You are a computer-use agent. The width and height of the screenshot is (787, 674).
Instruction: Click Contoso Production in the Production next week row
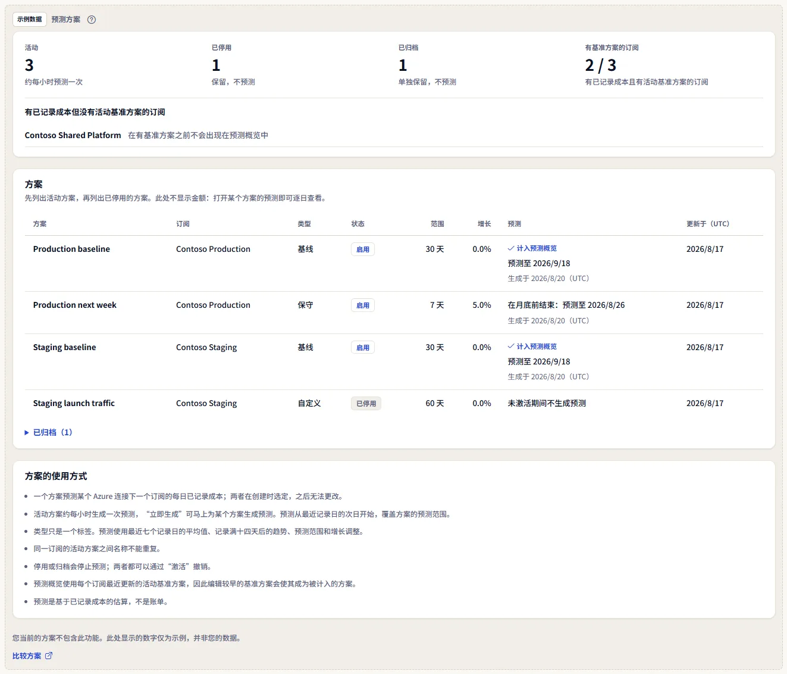[213, 305]
